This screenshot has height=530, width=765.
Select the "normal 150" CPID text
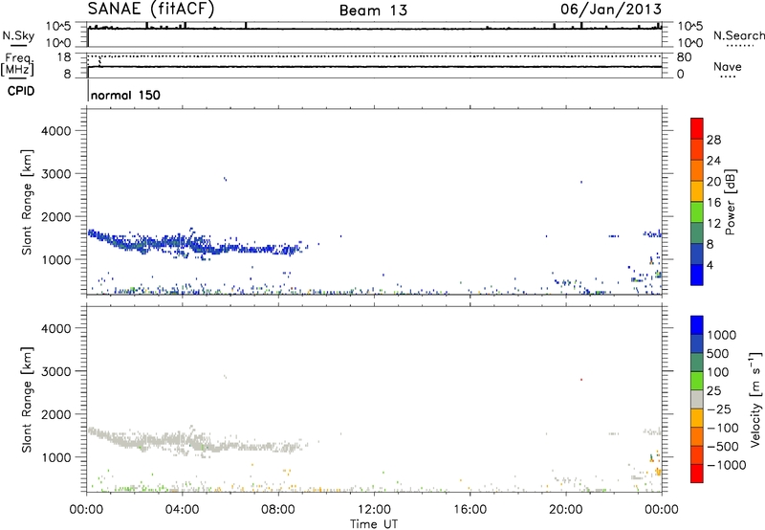pyautogui.click(x=125, y=95)
